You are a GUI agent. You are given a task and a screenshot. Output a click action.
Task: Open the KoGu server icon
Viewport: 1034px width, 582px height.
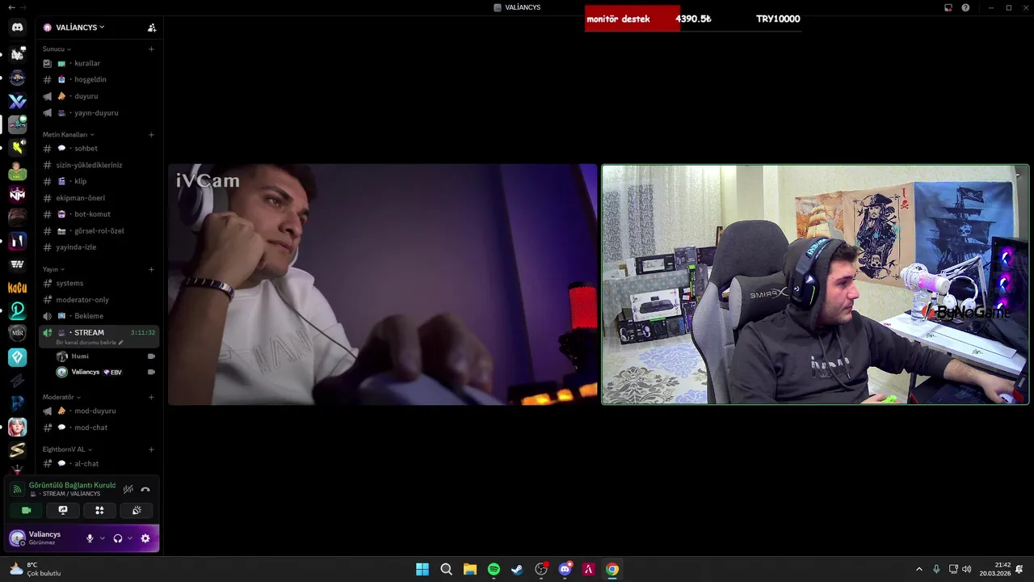pos(17,288)
